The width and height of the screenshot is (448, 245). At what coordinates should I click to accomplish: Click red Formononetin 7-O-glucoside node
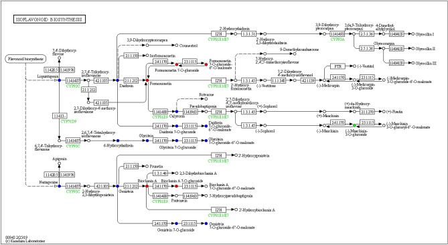click(x=177, y=64)
